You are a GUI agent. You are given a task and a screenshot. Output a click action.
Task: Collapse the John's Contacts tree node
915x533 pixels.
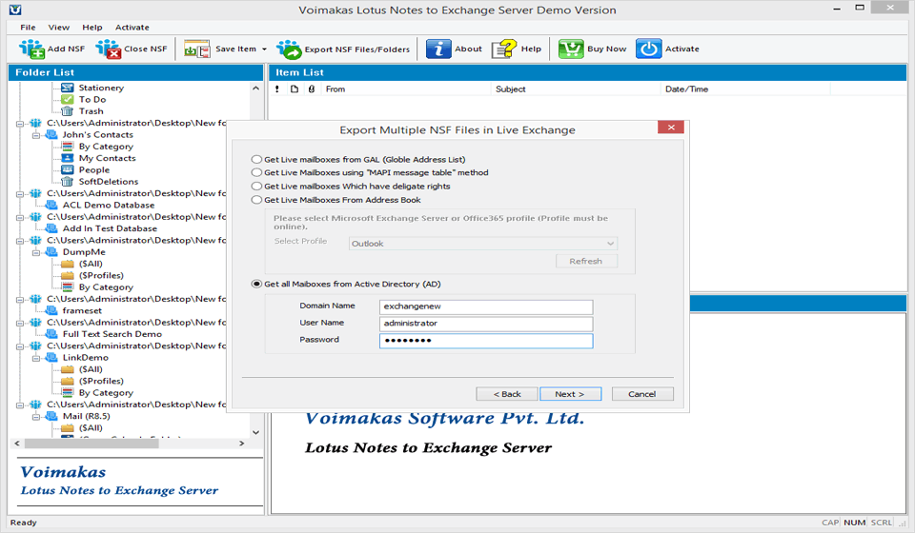coord(36,135)
